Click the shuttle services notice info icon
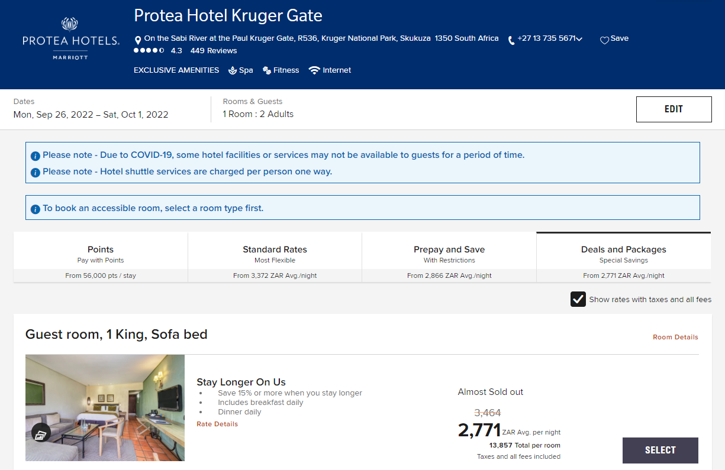 [35, 171]
